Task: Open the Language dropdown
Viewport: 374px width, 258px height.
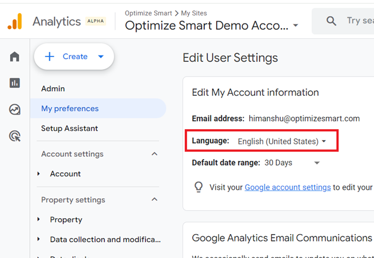Action: tap(282, 142)
